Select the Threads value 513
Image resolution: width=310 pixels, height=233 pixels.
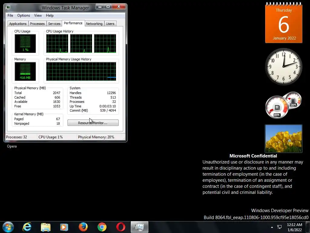pos(113,97)
